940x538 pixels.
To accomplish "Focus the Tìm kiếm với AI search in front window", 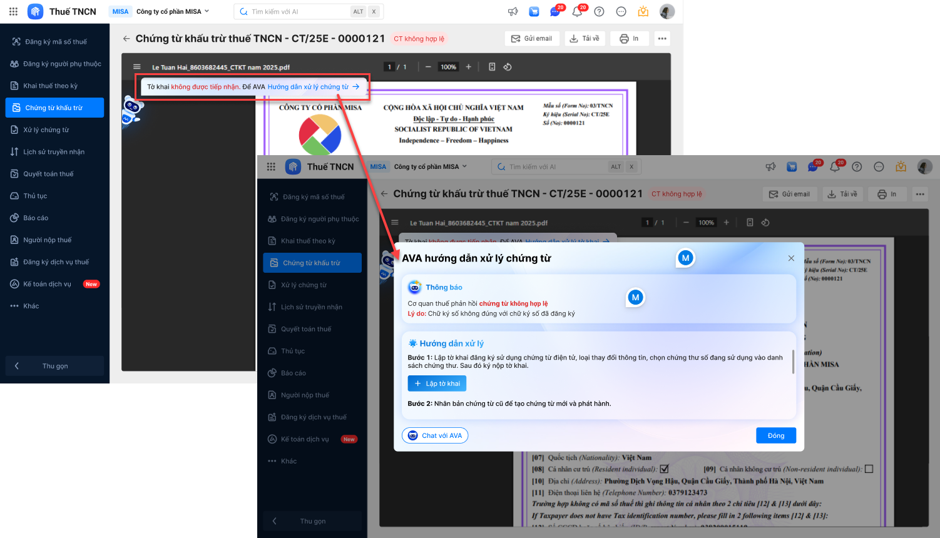I will coord(566,166).
